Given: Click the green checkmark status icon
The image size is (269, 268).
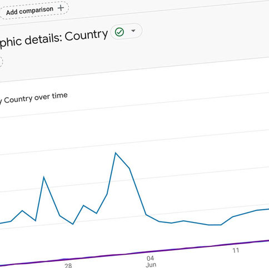Looking at the screenshot, I should [x=119, y=32].
